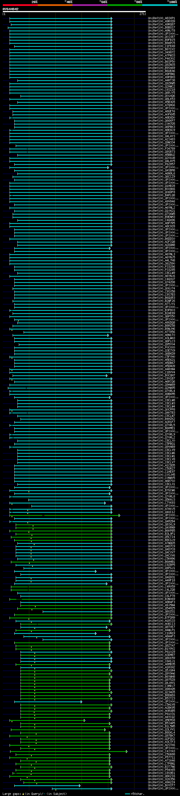Select the UniRef100_Q4KTB3 label
Viewport: 180px width, 796px height.
click(161, 413)
